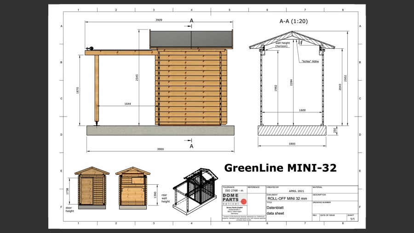Click the sheet number 1/1 field
414x233 pixels.
point(352,219)
